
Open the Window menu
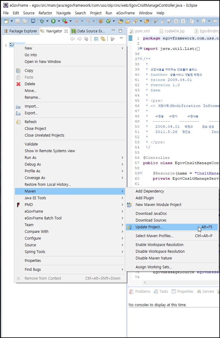145,13
